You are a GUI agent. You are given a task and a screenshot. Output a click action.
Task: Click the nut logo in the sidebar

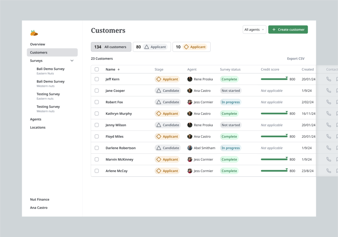click(x=34, y=33)
